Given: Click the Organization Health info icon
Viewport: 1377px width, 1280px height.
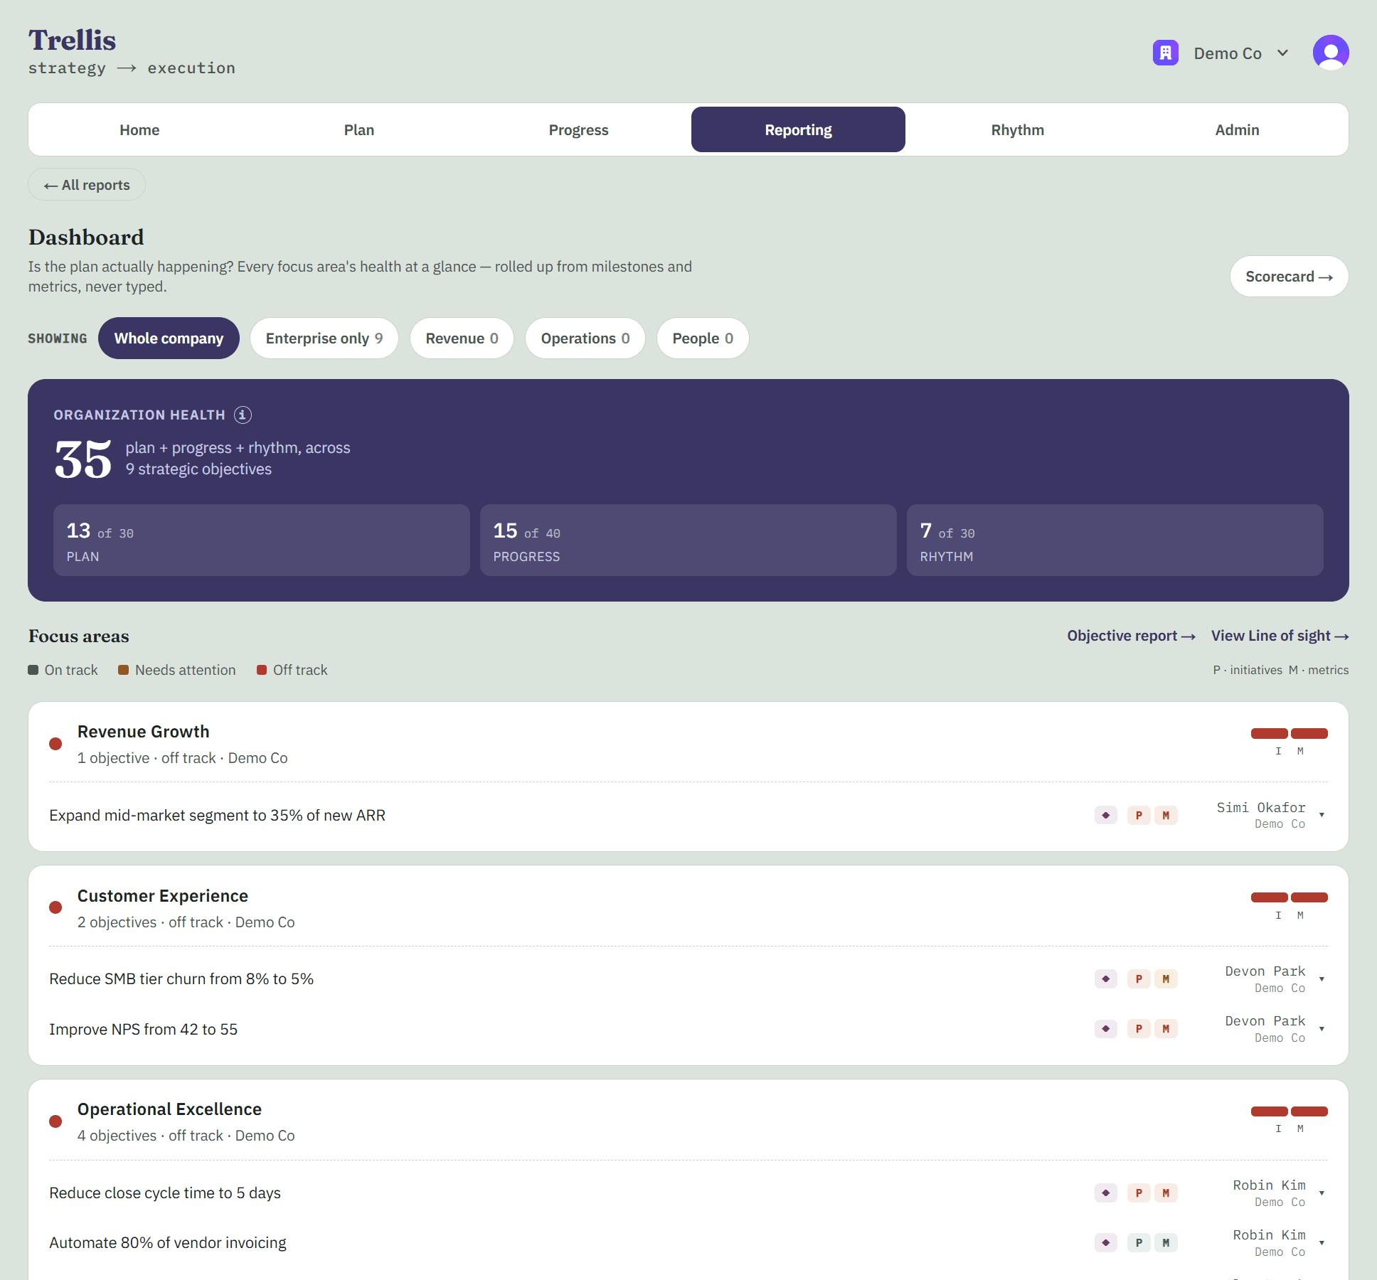Looking at the screenshot, I should 243,415.
